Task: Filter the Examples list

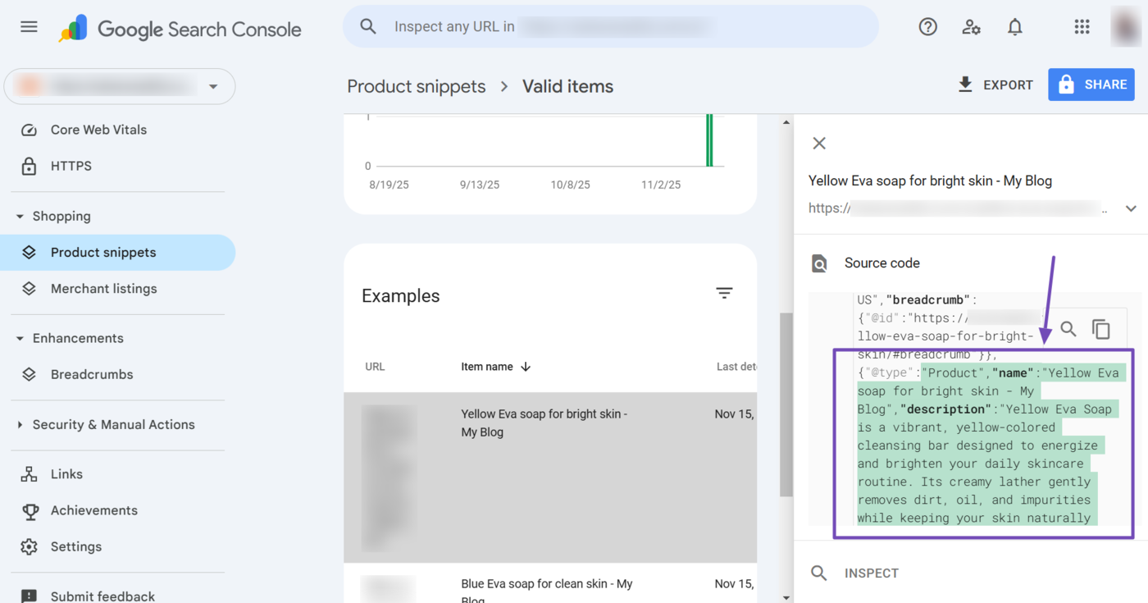Action: pyautogui.click(x=724, y=293)
